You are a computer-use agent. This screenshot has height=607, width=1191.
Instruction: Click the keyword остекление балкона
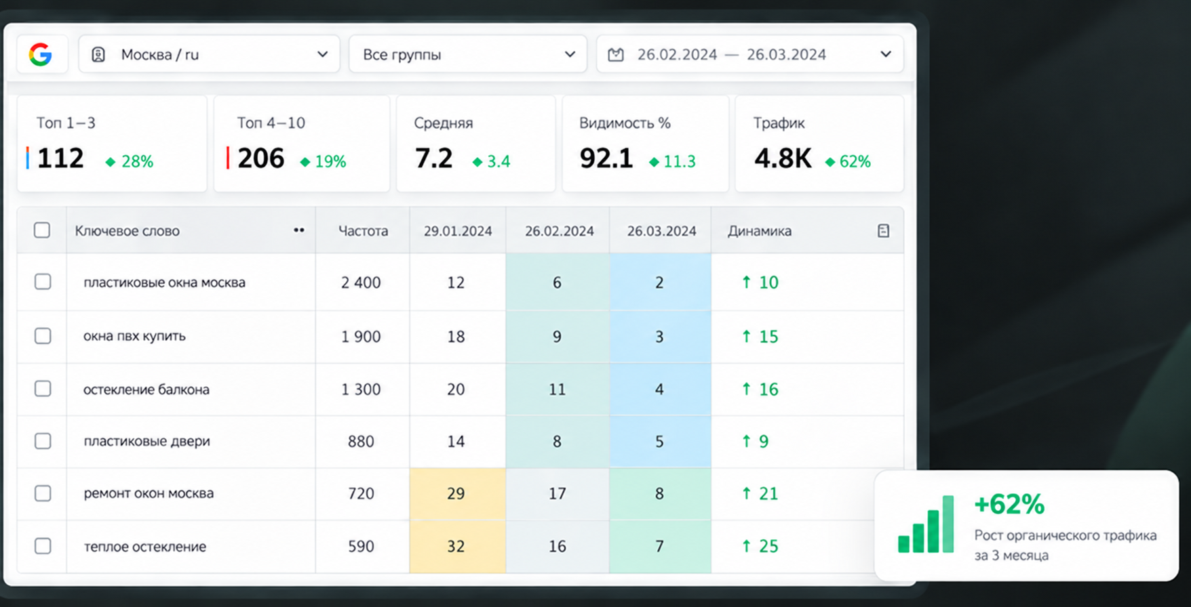pos(146,390)
